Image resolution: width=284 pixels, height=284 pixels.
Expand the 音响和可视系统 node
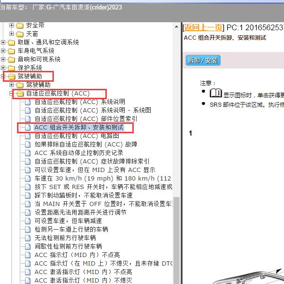coord(3,59)
